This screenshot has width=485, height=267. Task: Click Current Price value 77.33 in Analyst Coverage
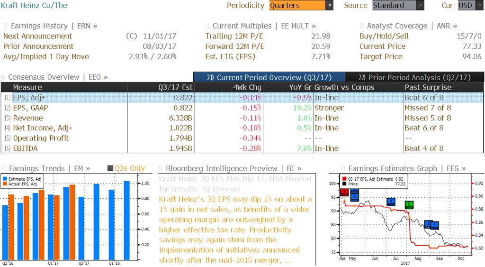(472, 46)
